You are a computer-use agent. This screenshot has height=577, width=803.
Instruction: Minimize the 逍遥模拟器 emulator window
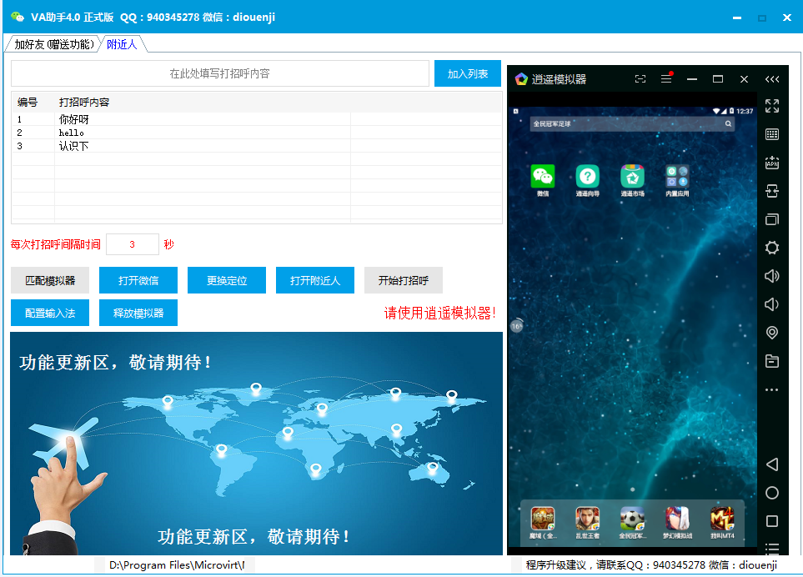(692, 79)
